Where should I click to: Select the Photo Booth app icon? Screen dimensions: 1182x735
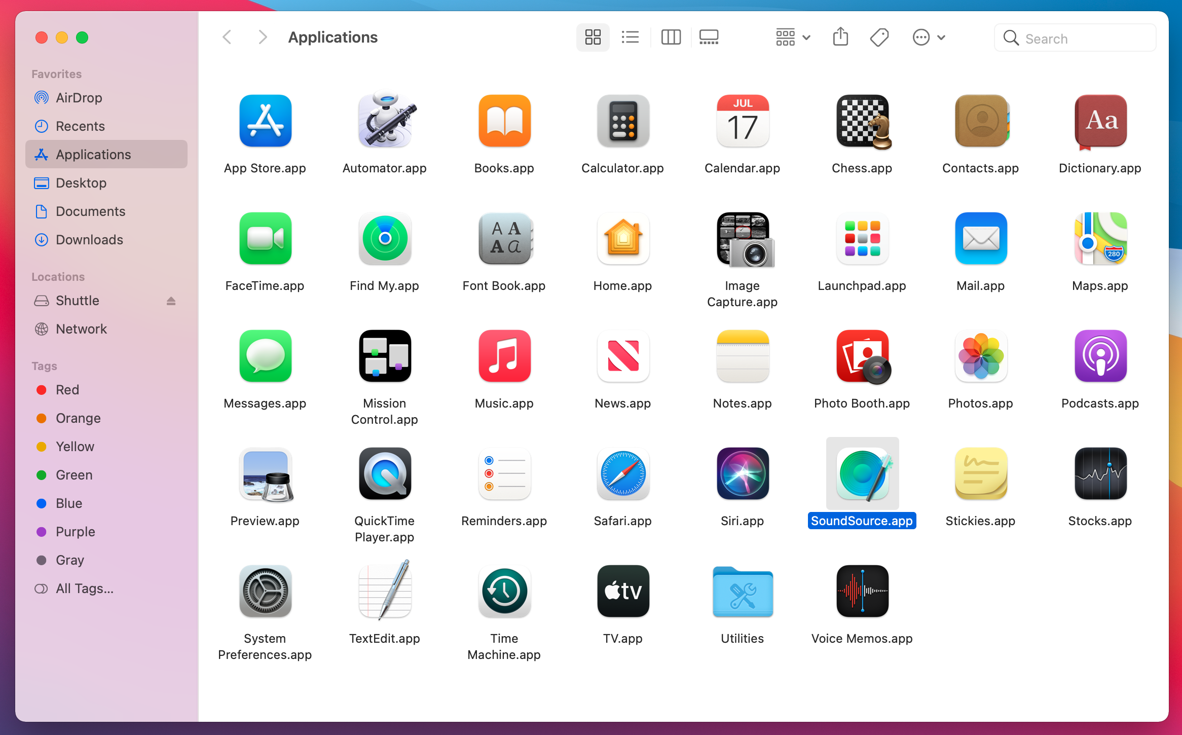[863, 357]
